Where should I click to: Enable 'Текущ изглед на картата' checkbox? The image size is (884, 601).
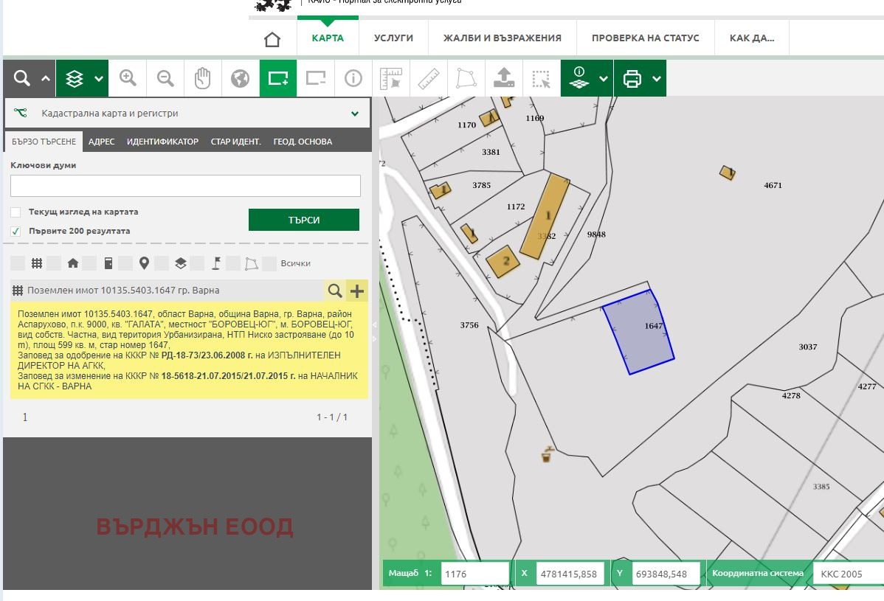[15, 212]
